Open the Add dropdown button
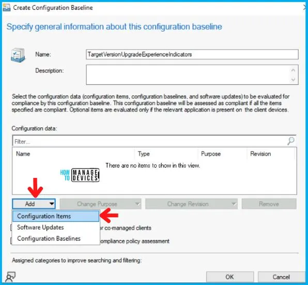This screenshot has height=285, width=308. (x=34, y=204)
